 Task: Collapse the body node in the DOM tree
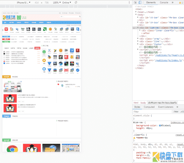[136, 14]
